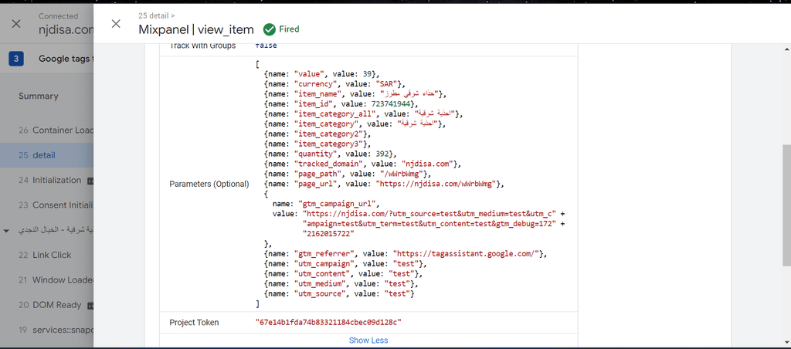
Task: Click the vertical scrollbar thumb
Action: pos(786,207)
